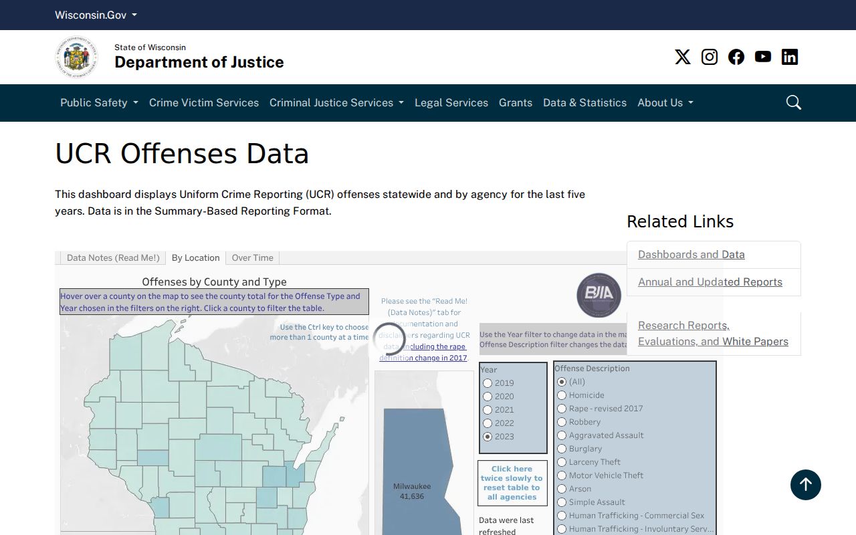856x535 pixels.
Task: Choose the Homicide offense option
Action: click(562, 395)
